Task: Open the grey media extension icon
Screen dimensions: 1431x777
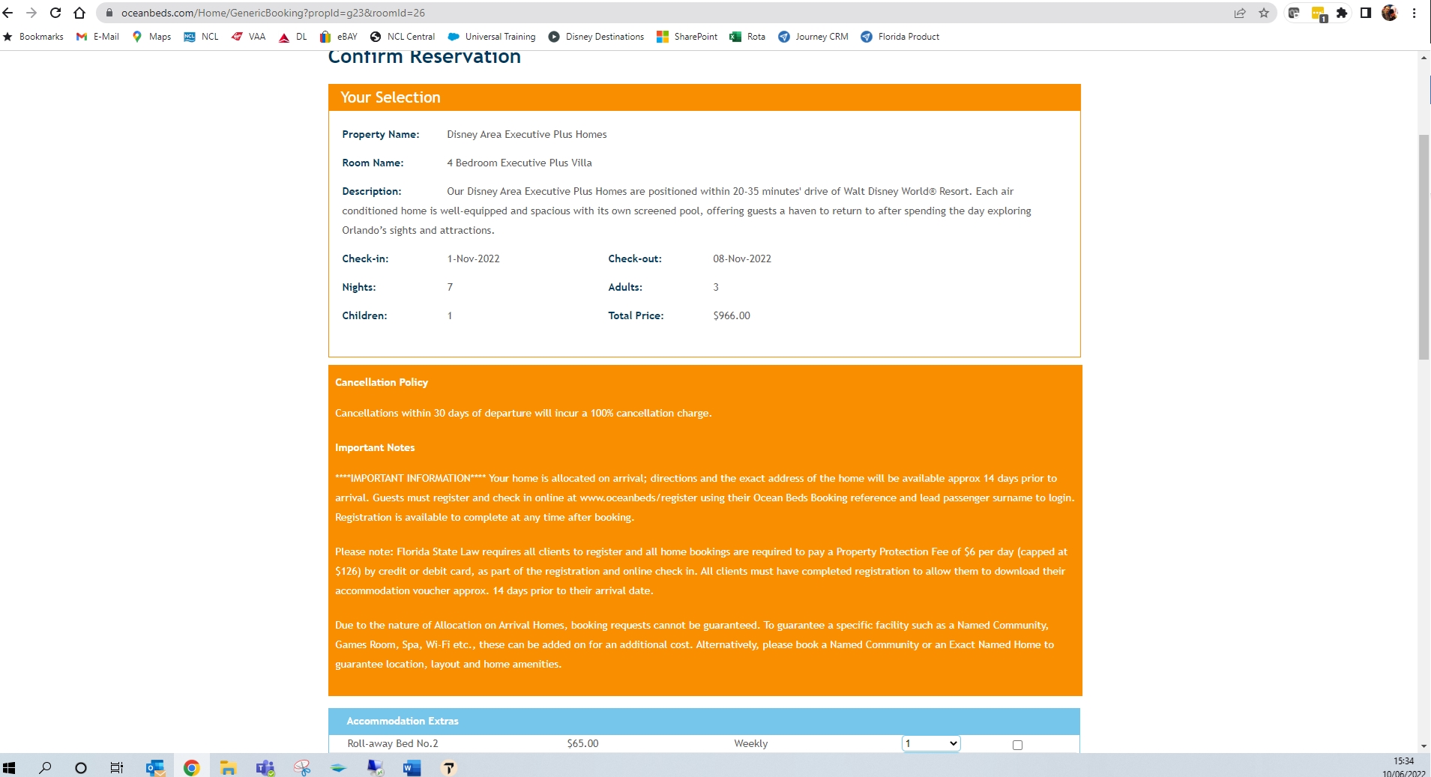Action: coord(1294,13)
